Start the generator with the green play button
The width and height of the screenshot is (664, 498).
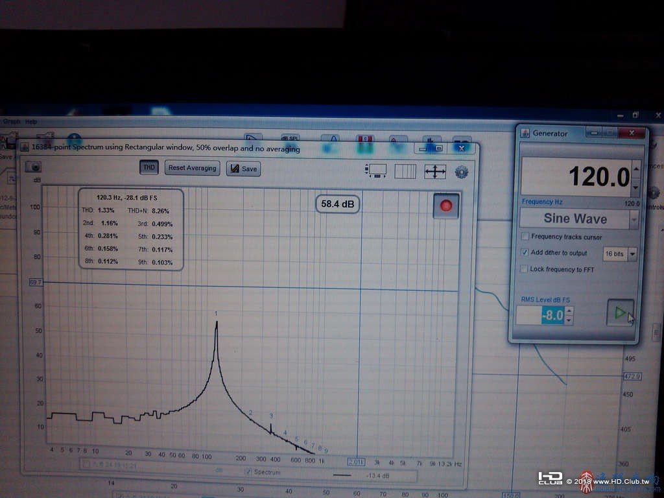pyautogui.click(x=621, y=313)
